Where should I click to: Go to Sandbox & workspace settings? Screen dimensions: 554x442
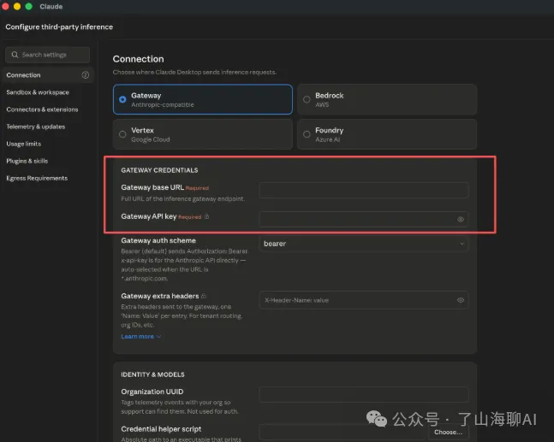tap(38, 92)
